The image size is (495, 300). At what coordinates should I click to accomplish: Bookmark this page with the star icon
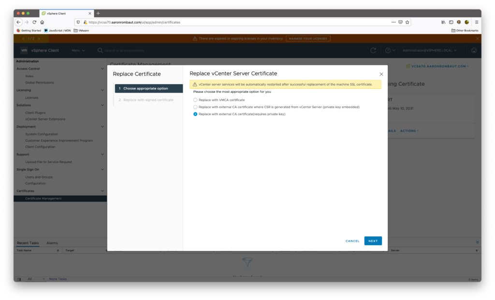pyautogui.click(x=407, y=22)
